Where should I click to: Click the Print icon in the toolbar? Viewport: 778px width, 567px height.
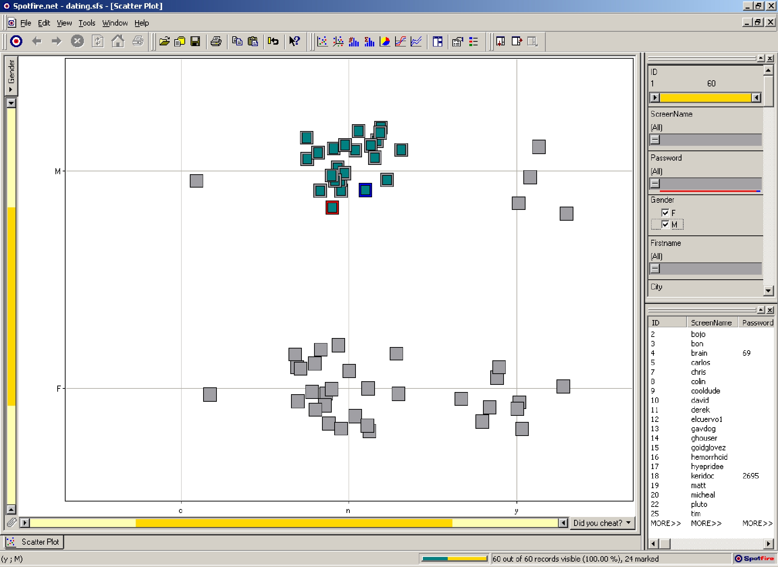point(216,41)
